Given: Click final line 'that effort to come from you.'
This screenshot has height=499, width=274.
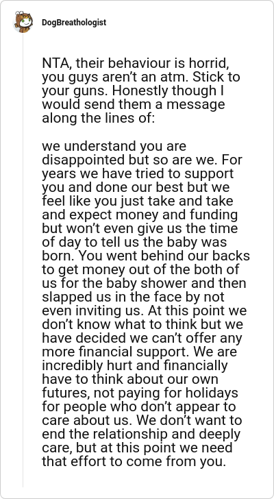Looking at the screenshot, I should click(134, 461).
